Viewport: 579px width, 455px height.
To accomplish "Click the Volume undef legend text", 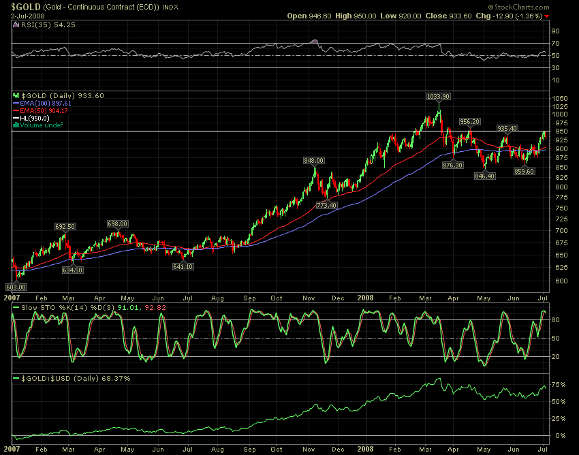I will click(x=42, y=125).
